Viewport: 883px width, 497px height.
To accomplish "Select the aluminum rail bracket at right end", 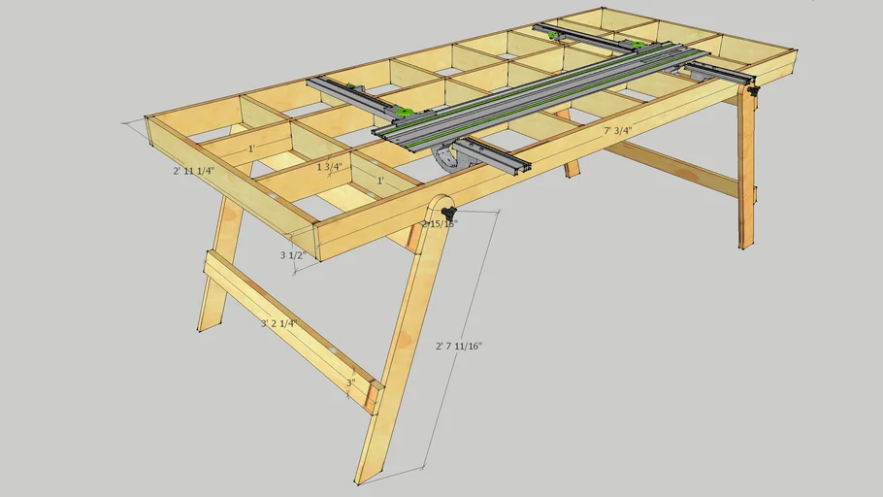I will point(718,72).
